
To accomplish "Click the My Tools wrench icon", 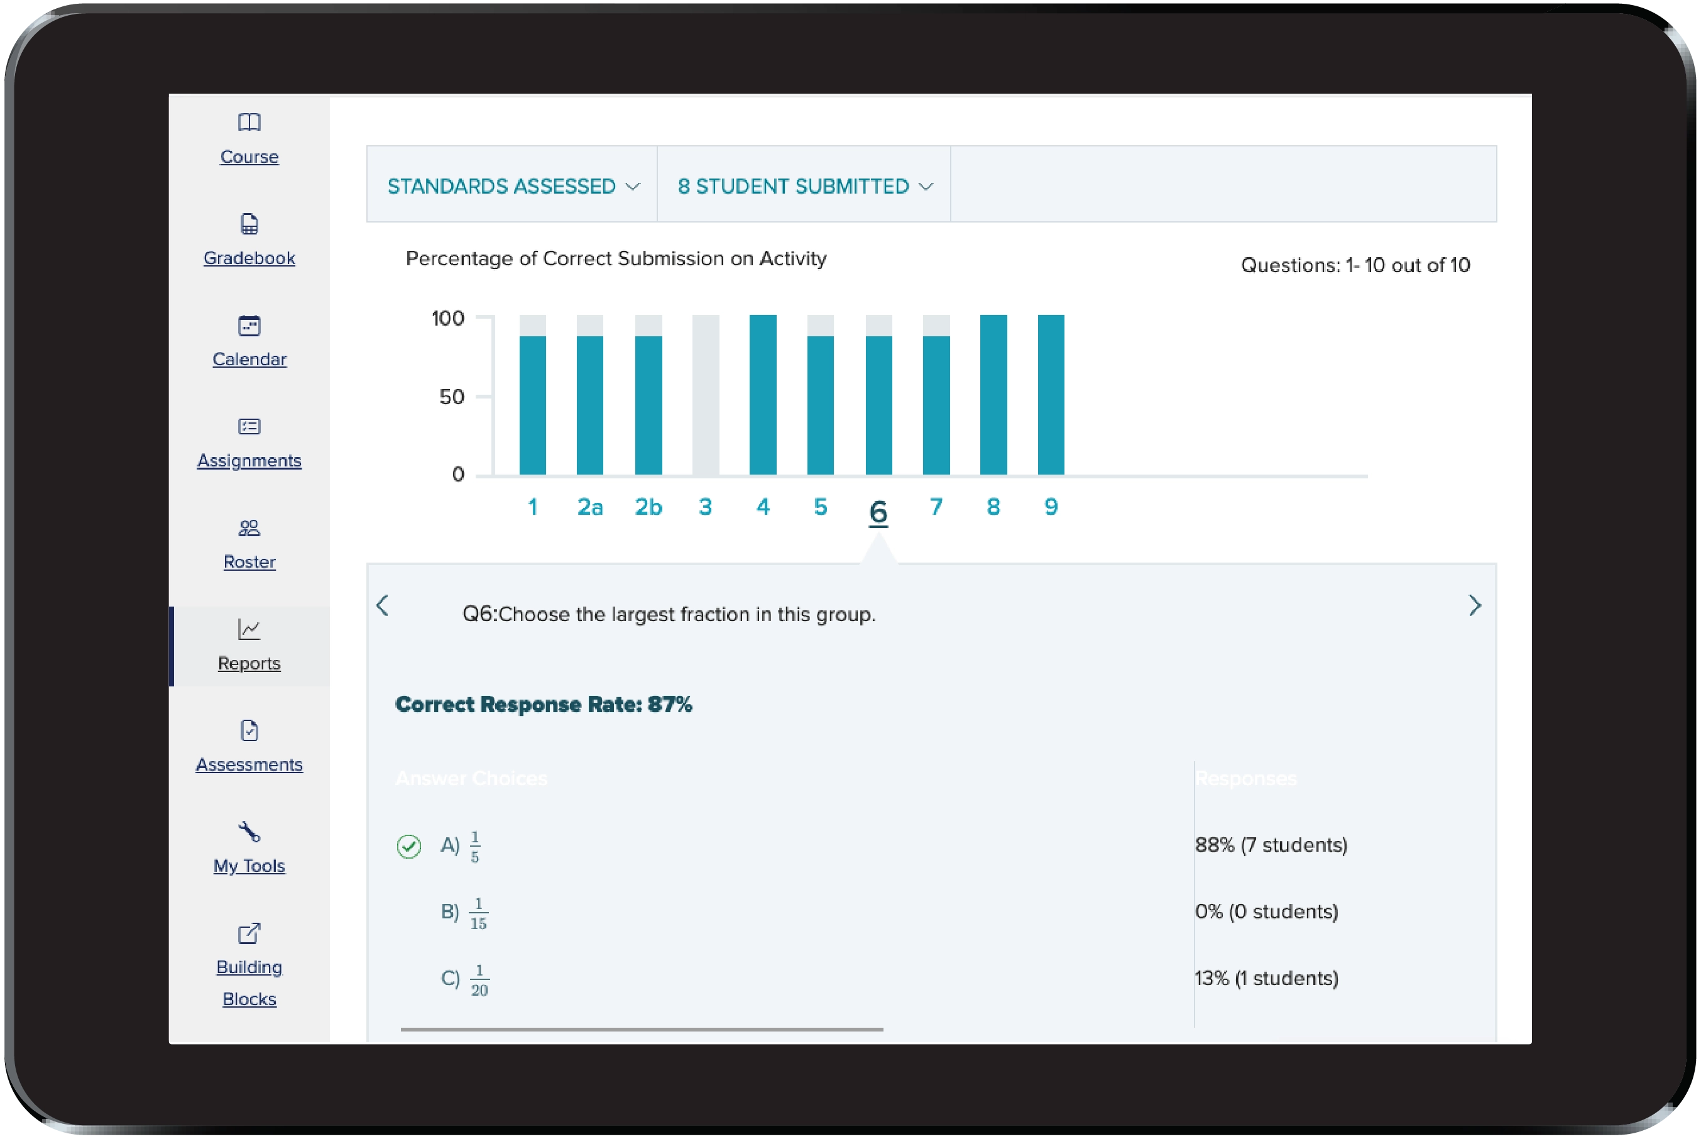I will (x=249, y=832).
